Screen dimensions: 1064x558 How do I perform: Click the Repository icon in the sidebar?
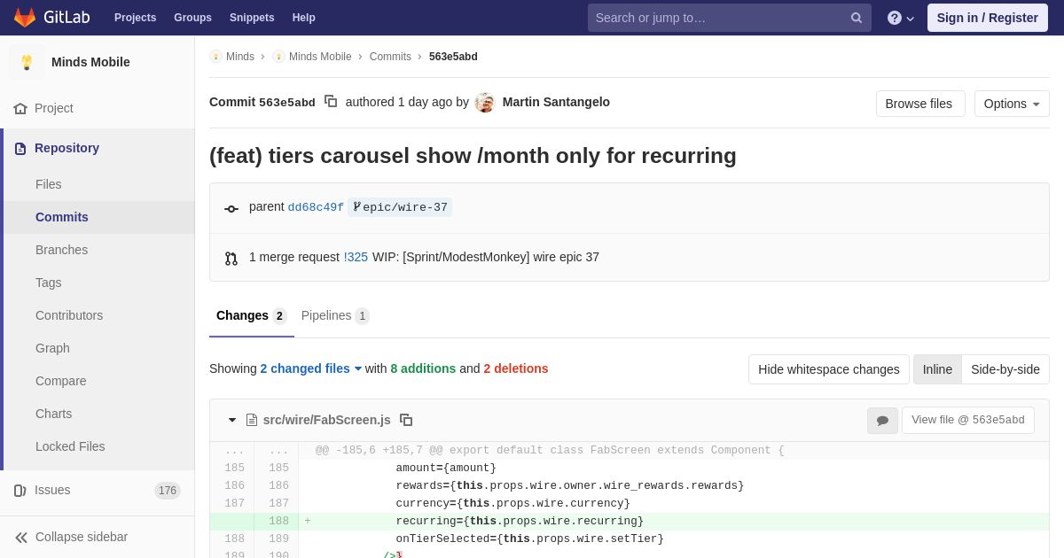(x=20, y=149)
